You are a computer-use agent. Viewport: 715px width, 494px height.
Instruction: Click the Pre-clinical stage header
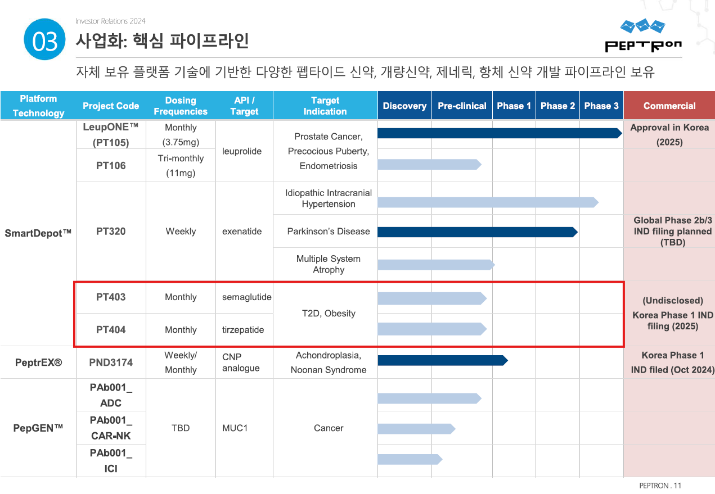[x=462, y=106]
